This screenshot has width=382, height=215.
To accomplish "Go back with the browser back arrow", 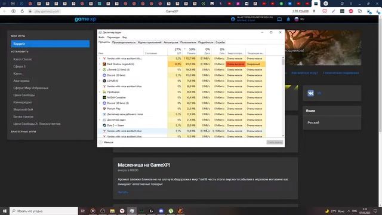I will pos(5,11).
